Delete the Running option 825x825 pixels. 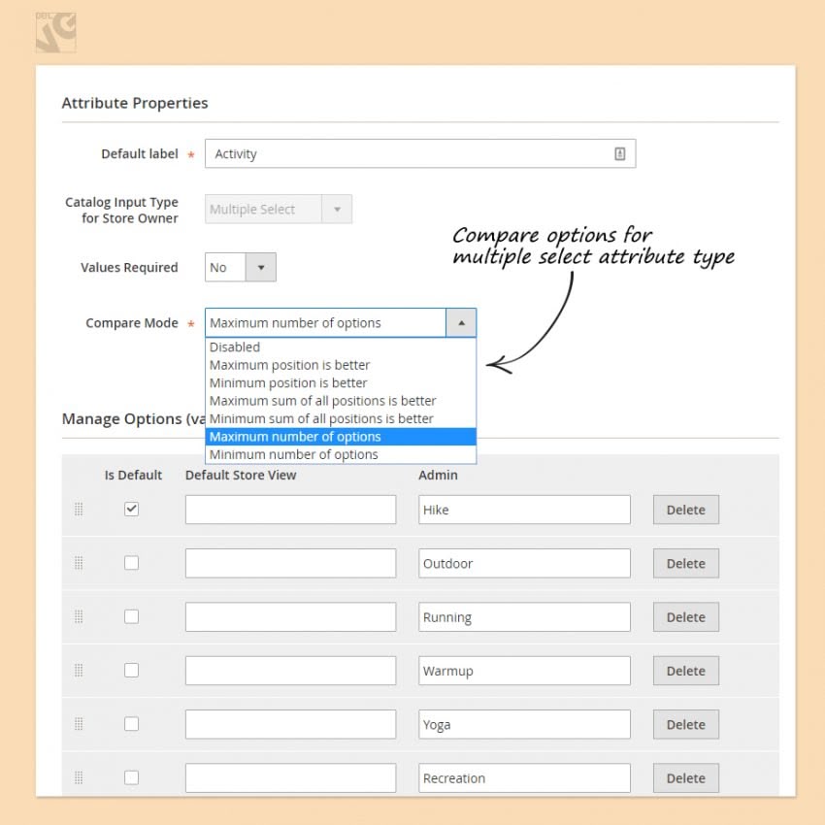point(685,616)
